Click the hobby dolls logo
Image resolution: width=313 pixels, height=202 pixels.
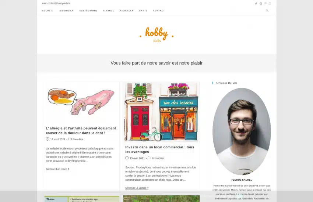coord(156,34)
